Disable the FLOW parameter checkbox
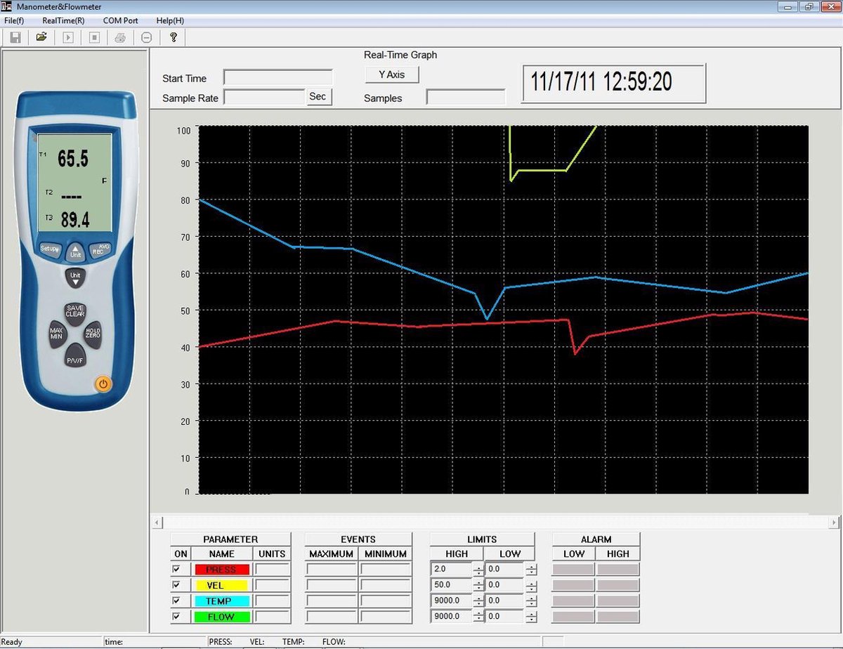The width and height of the screenshot is (843, 649). (x=176, y=617)
